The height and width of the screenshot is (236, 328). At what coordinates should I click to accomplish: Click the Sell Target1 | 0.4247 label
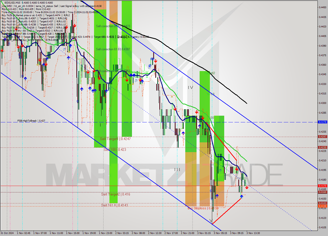pos(115,139)
